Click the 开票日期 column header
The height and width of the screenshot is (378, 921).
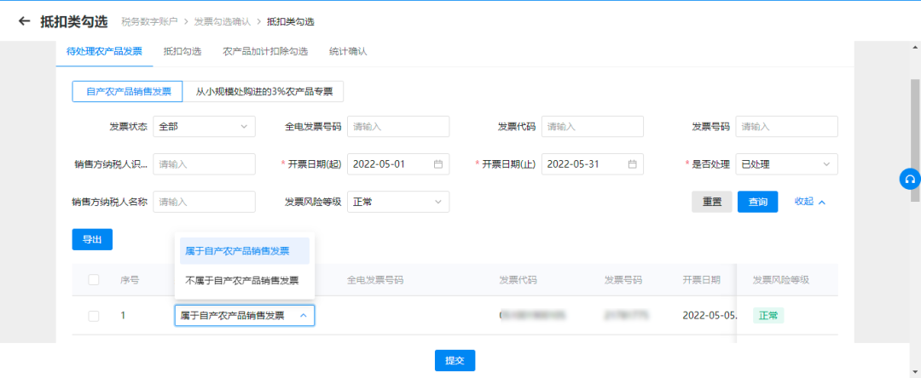click(701, 280)
